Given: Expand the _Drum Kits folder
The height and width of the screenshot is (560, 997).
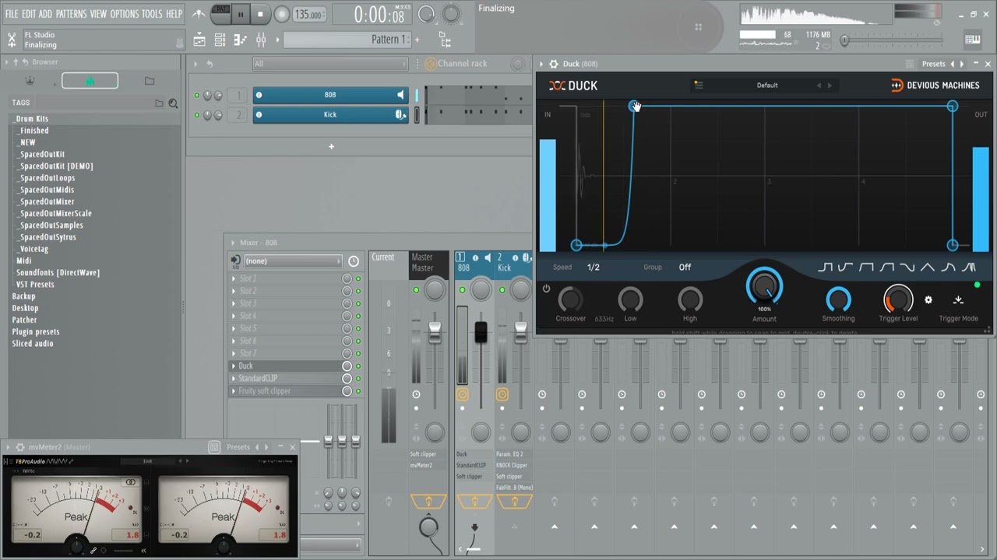Looking at the screenshot, I should click(31, 119).
